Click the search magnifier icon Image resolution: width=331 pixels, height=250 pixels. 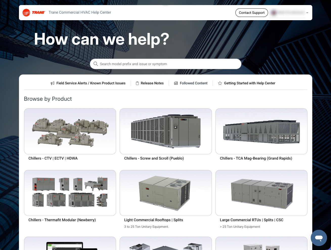pyautogui.click(x=96, y=64)
